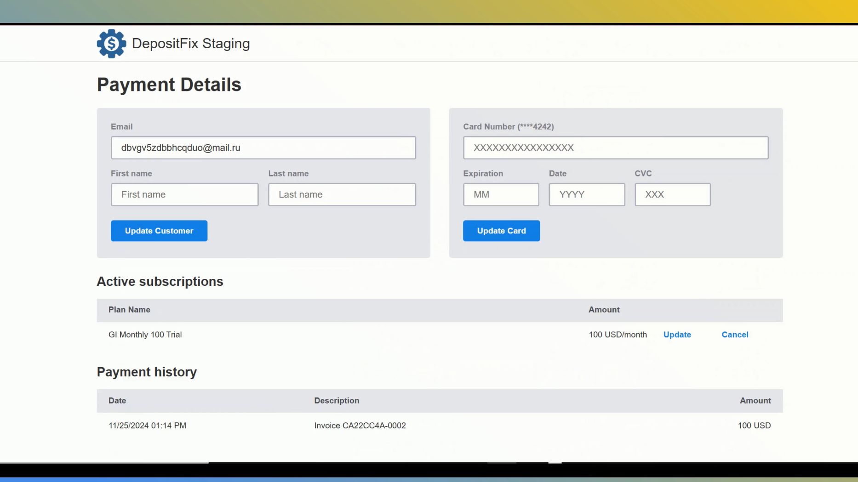Focus the expiration month MM field
The image size is (858, 482).
501,195
